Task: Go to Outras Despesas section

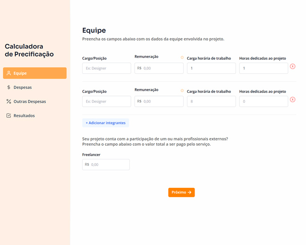Action: coord(29,102)
